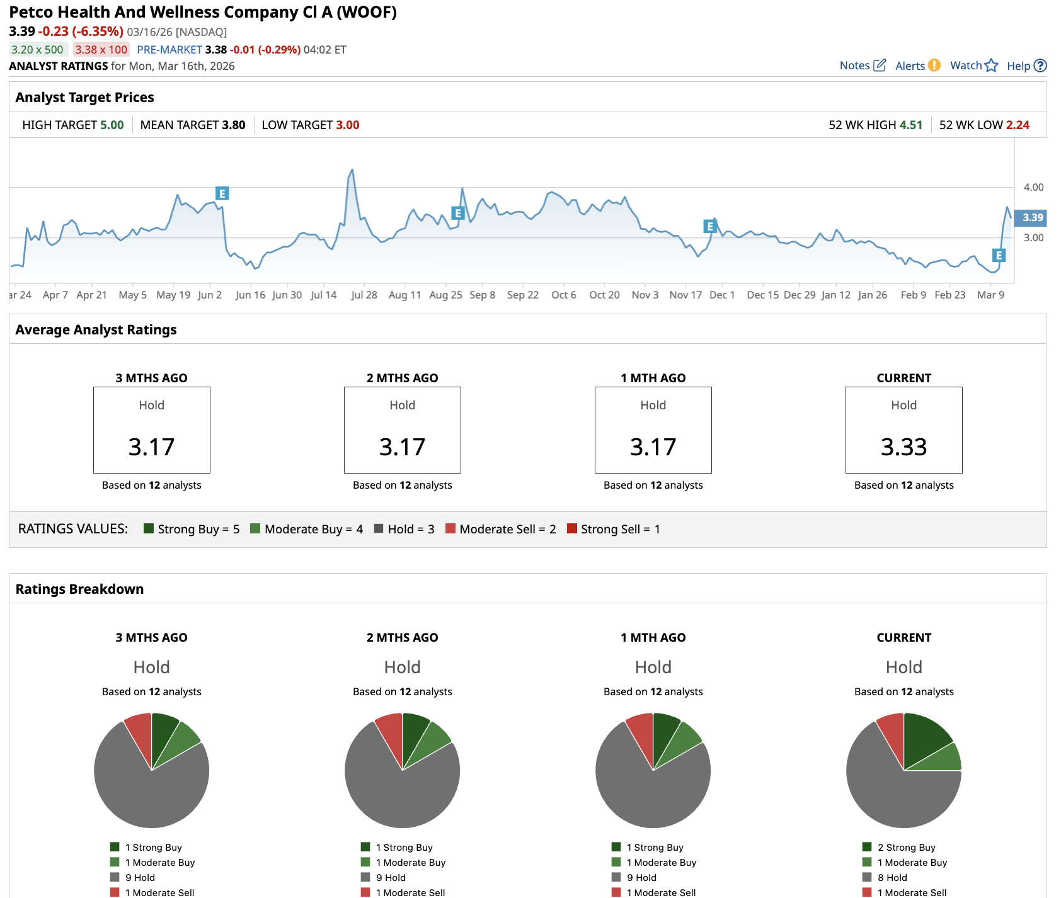Click the earnings E marker near Aug 25
Viewport: 1061px width, 898px height.
[x=458, y=213]
